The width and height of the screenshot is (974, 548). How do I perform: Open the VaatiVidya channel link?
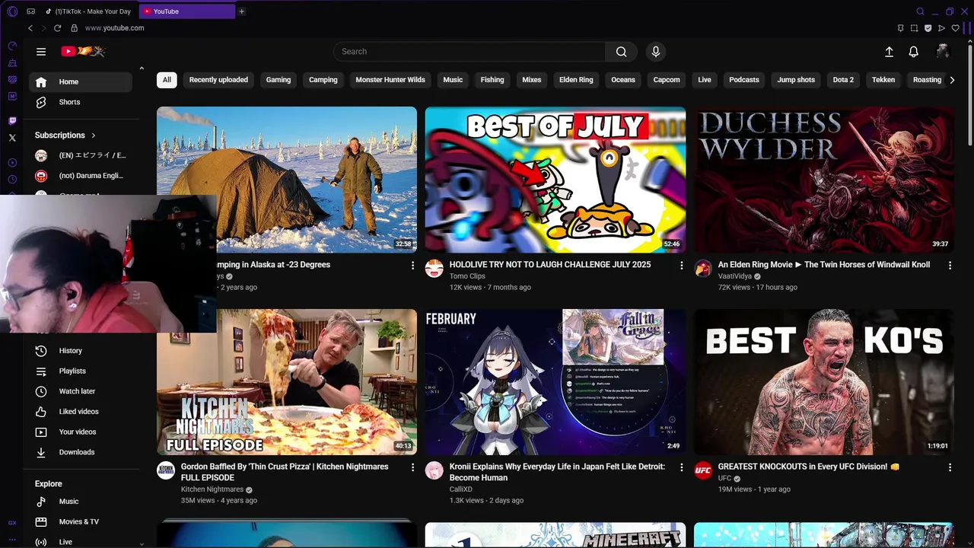coord(734,276)
